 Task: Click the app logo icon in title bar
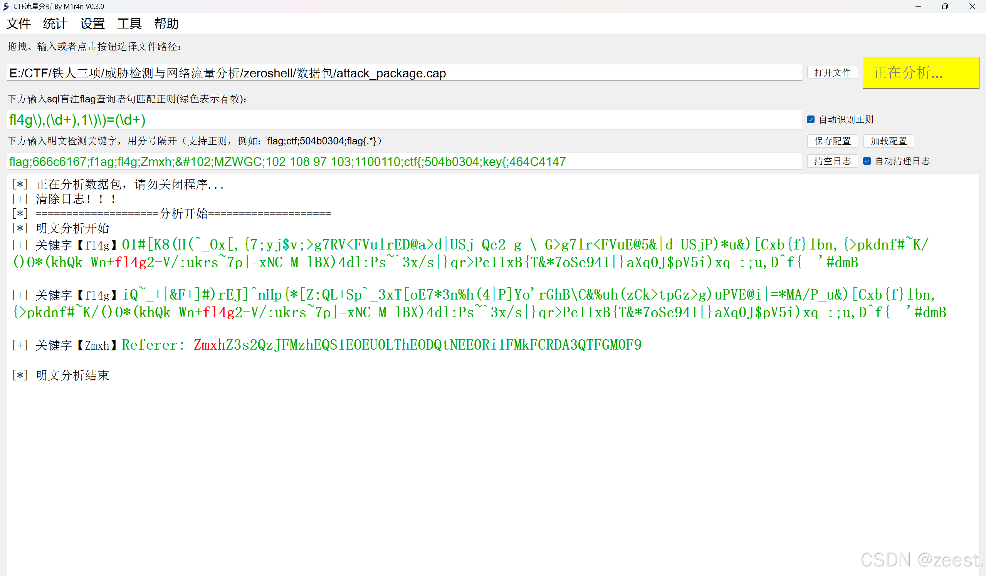click(6, 6)
